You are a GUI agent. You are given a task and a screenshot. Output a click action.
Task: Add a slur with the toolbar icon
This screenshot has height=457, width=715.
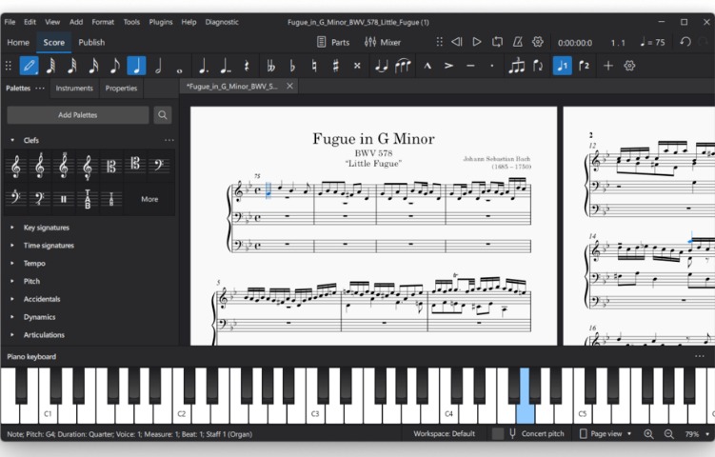pos(403,66)
